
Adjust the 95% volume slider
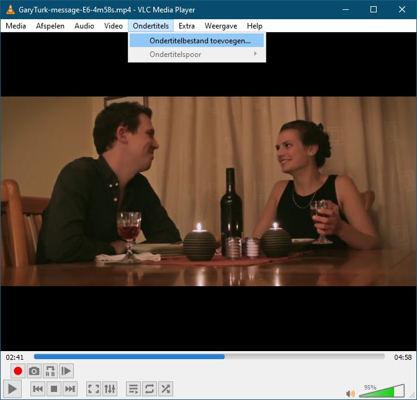tap(382, 391)
